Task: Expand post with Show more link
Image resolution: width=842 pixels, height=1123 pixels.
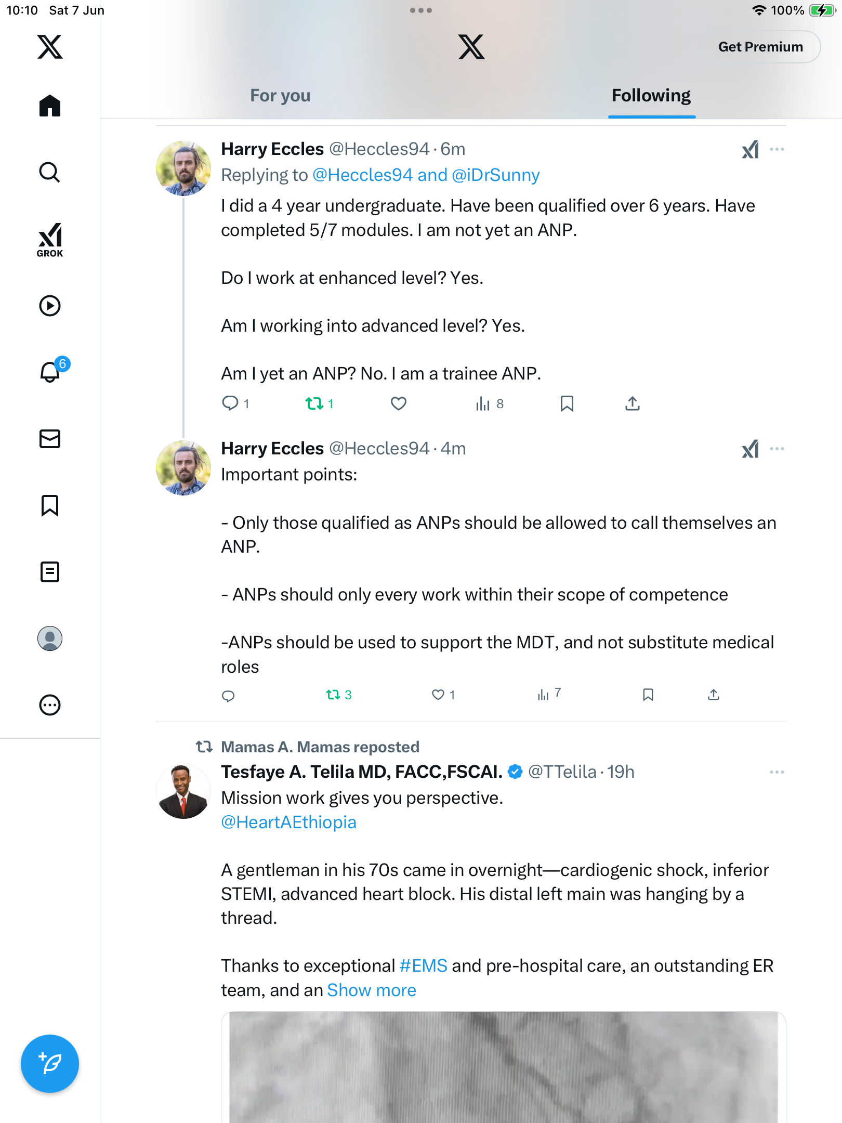Action: (x=372, y=990)
